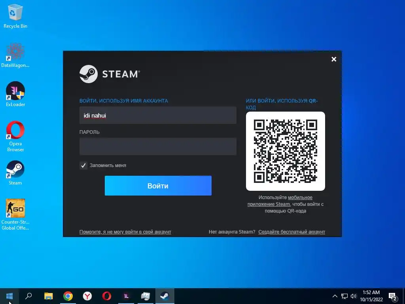Launch Opera from the taskbar

107,296
